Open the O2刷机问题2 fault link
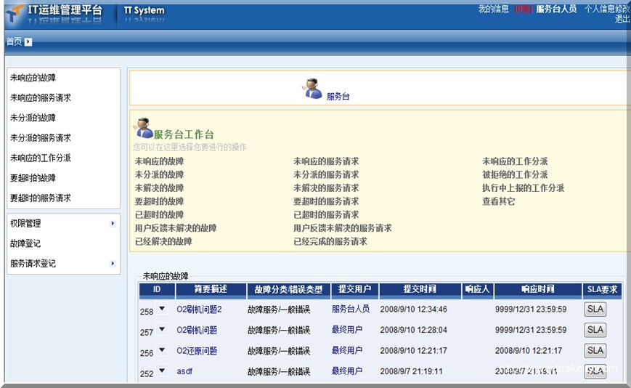The image size is (631, 388). (199, 310)
